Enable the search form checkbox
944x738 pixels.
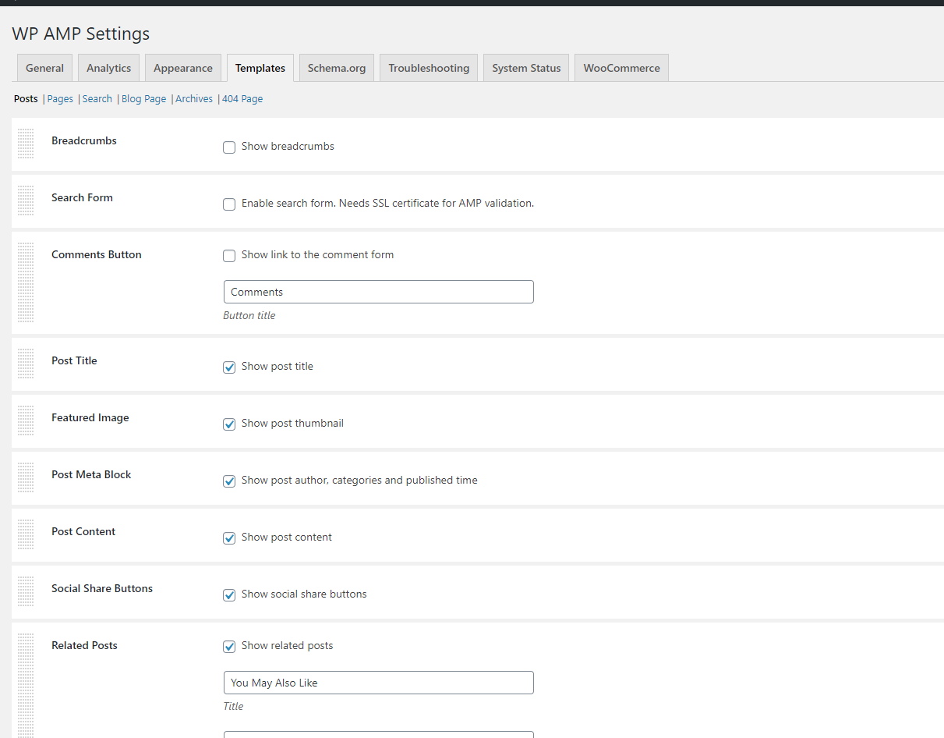(229, 204)
